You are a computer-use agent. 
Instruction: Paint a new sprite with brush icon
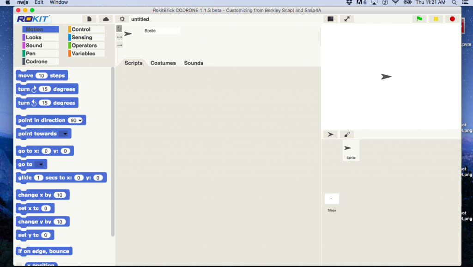pyautogui.click(x=347, y=134)
